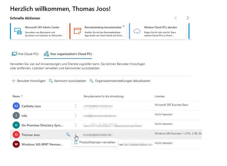Screen dimensions: 227x166
Task: Click the O avatar of On-Premises Directory Sync
Action: [16, 125]
